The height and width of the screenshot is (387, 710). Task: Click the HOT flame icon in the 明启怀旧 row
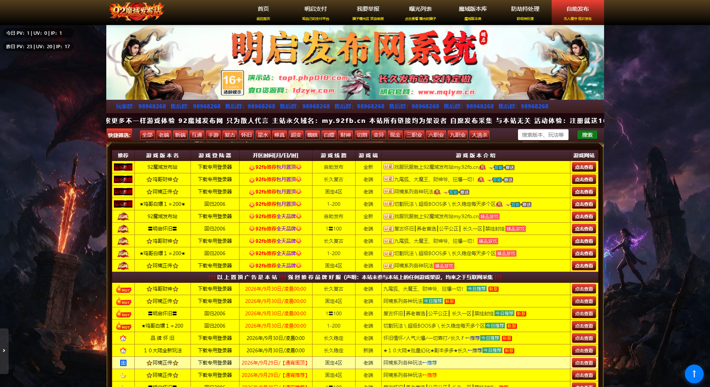[123, 314]
